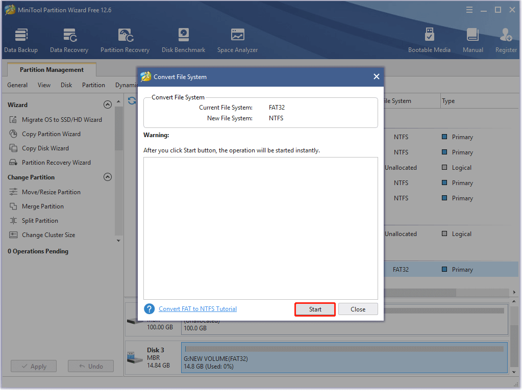Click the sidebar scroll-up arrow
The image size is (523, 391).
[119, 101]
